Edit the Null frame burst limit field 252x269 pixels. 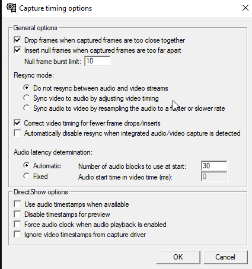tap(97, 61)
